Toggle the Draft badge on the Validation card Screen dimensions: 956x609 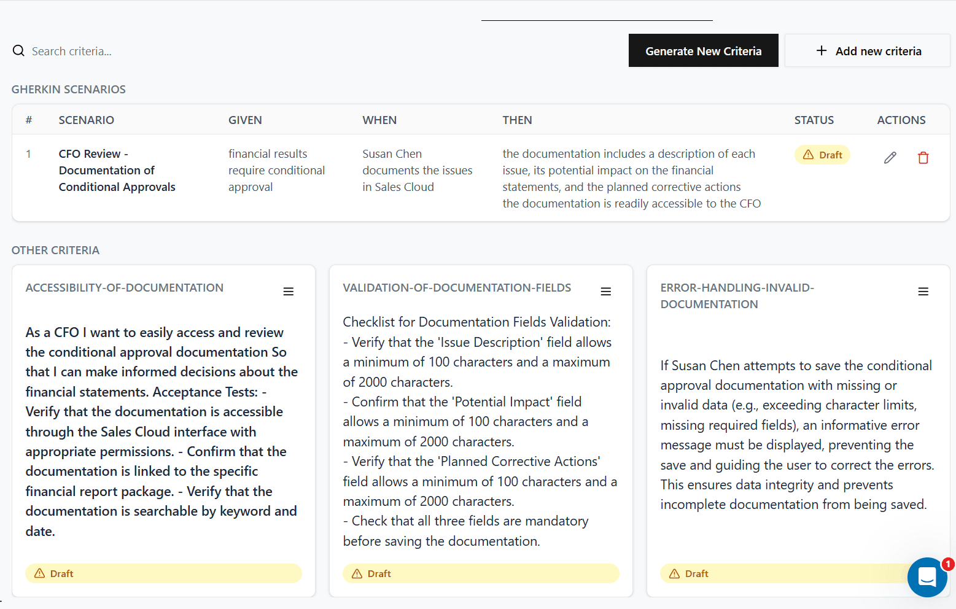(x=481, y=573)
